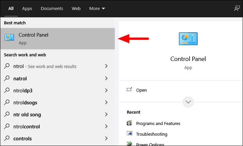243x146 pixels.
Task: Open recent Troubleshooting item
Action: (x=152, y=134)
